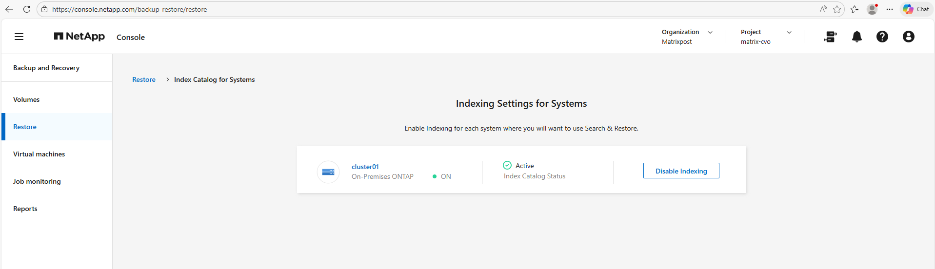Open the Console agents icon
Image resolution: width=935 pixels, height=269 pixels.
pos(830,37)
